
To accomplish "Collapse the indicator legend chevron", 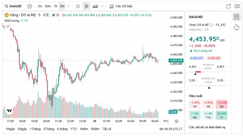I will pos(8,26).
